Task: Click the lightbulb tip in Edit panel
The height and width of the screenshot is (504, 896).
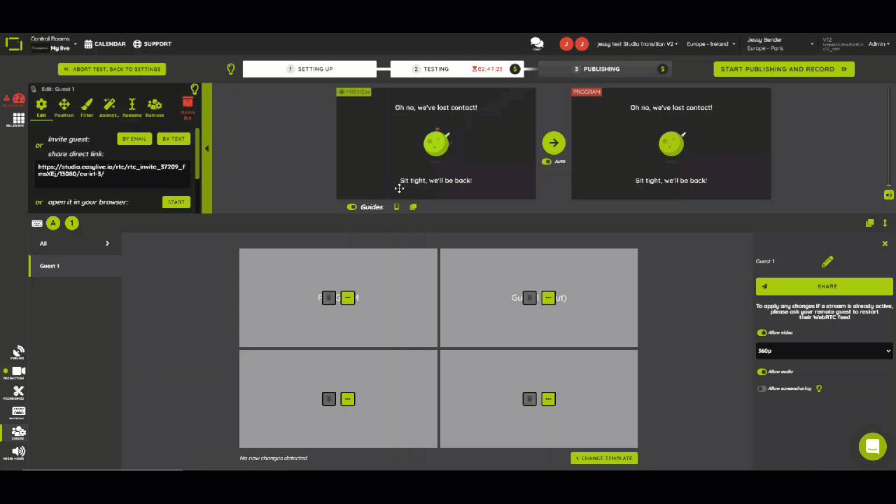Action: (x=195, y=89)
